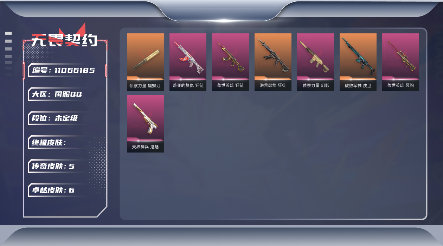Click the 盖世英雄 狂徒 rifle skin image
Screen dimensions: 443x246
point(230,57)
